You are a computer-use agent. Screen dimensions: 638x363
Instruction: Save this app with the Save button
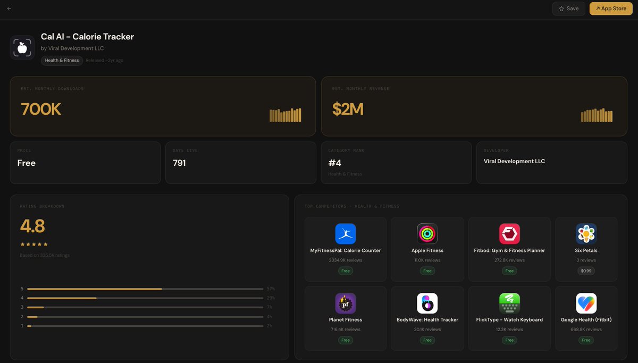coord(569,9)
